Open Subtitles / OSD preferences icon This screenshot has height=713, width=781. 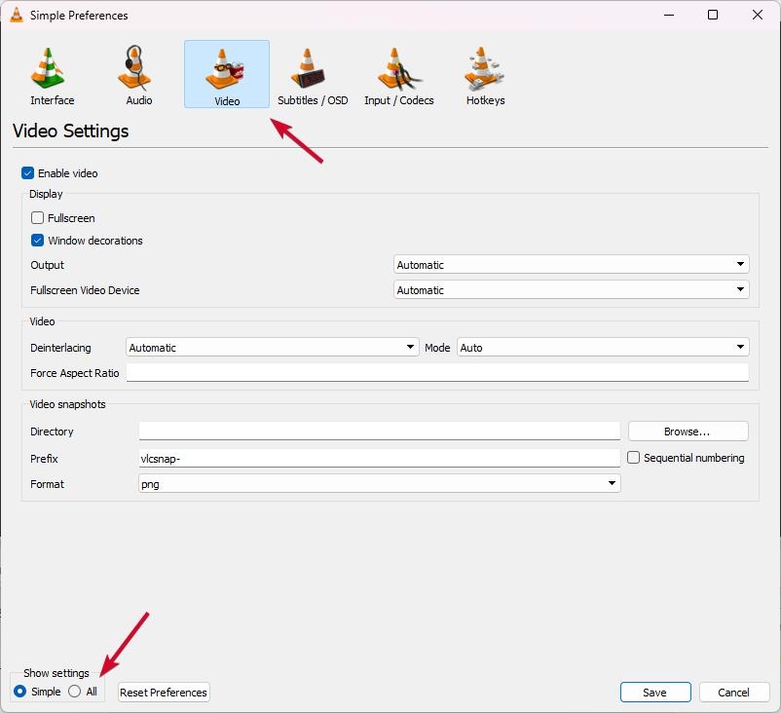[308, 68]
